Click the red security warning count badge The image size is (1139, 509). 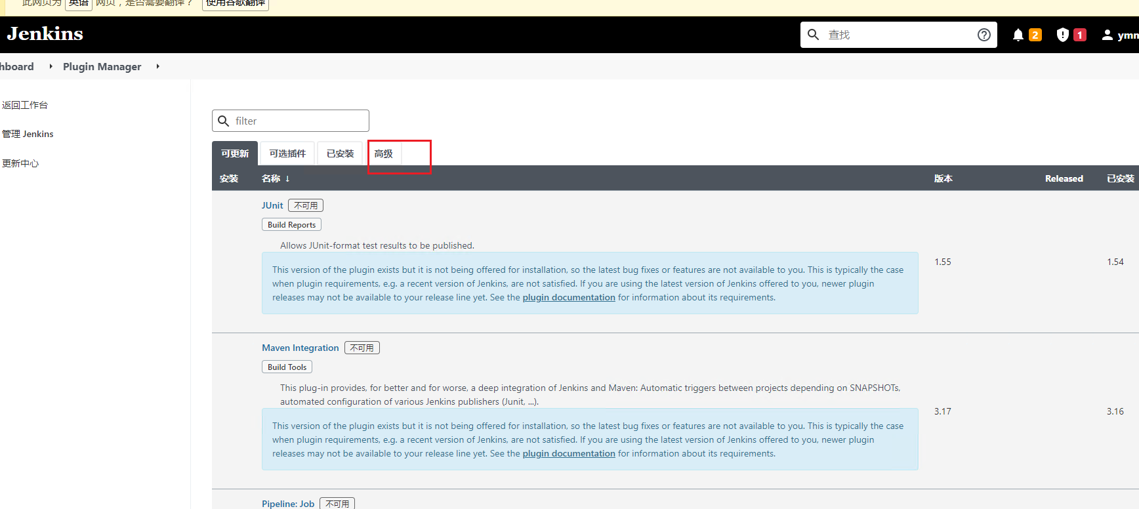point(1080,35)
